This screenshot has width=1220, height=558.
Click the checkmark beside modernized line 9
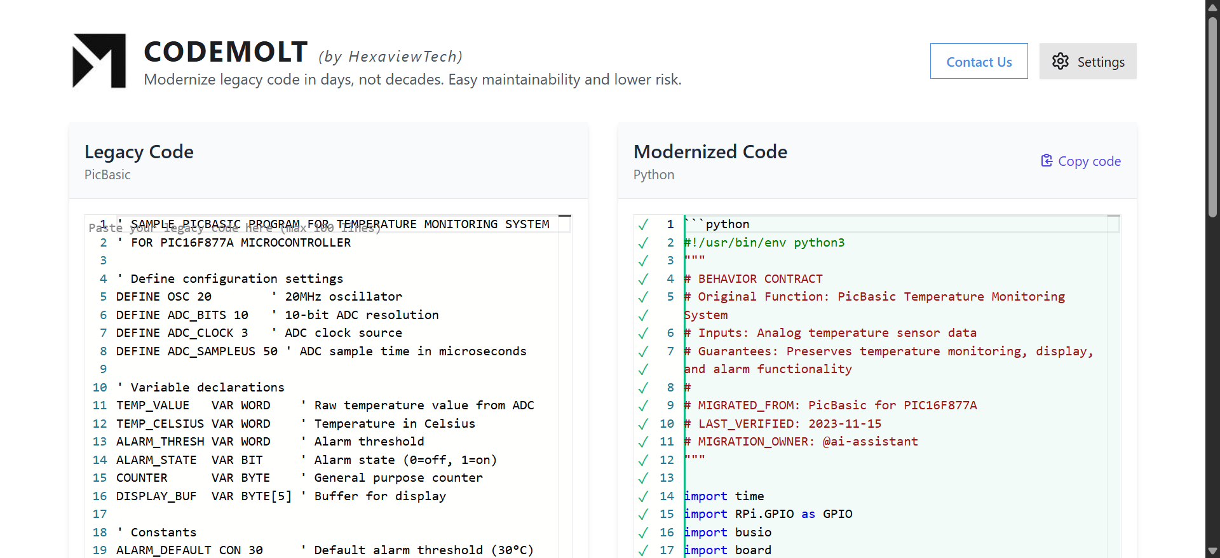643,405
